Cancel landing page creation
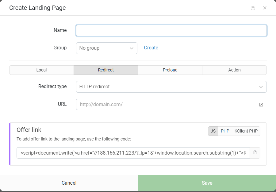Viewport: 276px width, 192px height. (x=69, y=183)
